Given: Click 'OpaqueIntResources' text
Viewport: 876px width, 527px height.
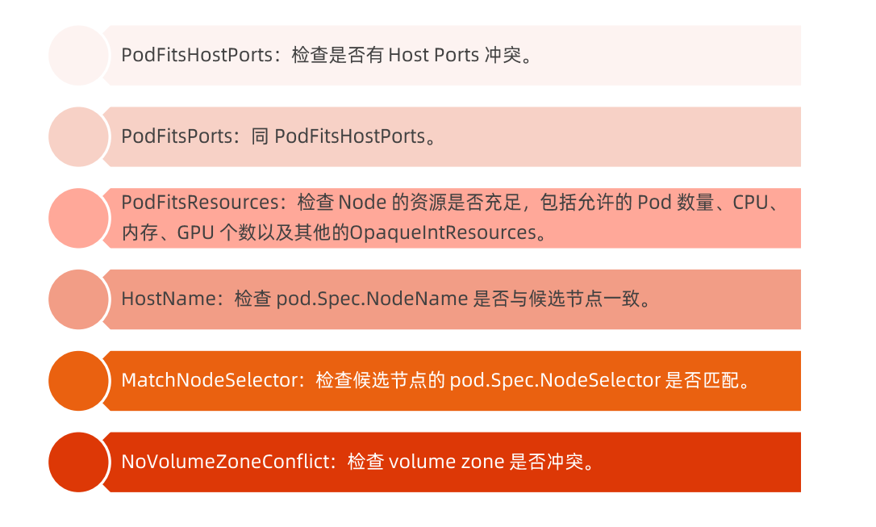Looking at the screenshot, I should pos(443,233).
